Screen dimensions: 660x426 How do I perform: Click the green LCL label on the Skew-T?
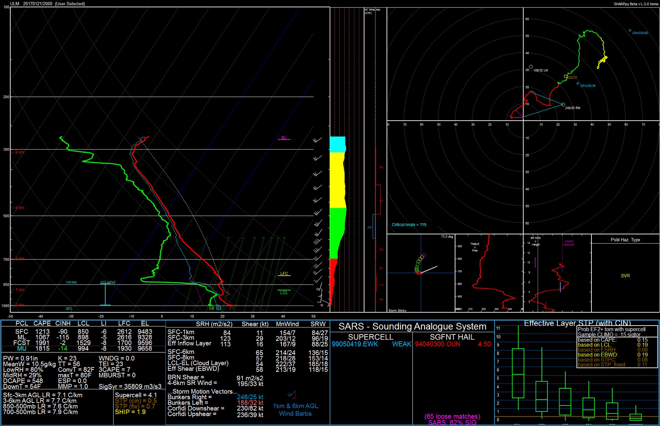pos(284,293)
